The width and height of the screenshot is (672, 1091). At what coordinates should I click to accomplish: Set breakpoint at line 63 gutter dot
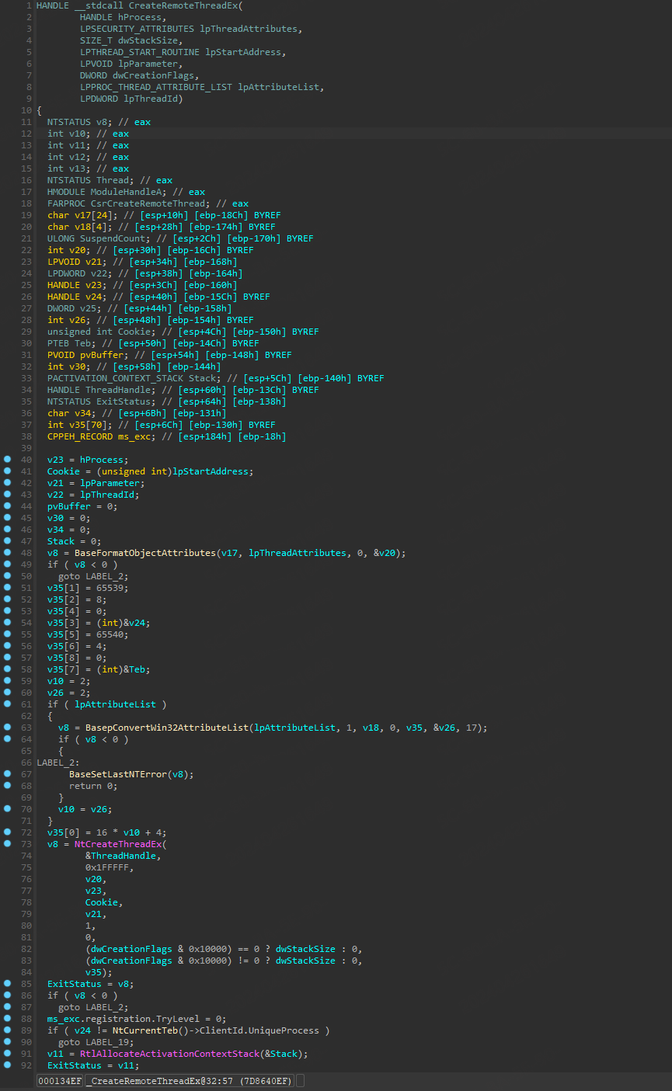point(7,728)
